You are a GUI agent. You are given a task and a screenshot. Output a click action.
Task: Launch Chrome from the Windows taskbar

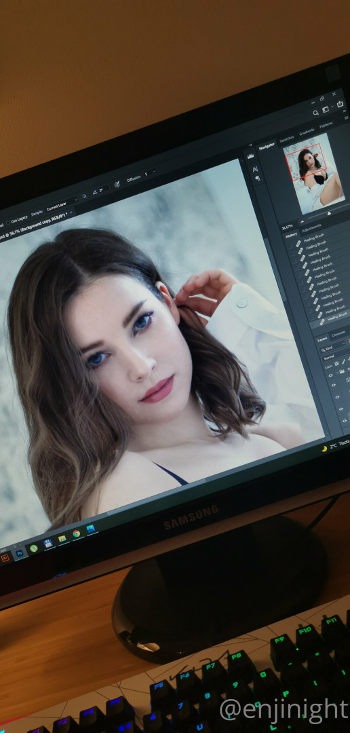coord(76,533)
